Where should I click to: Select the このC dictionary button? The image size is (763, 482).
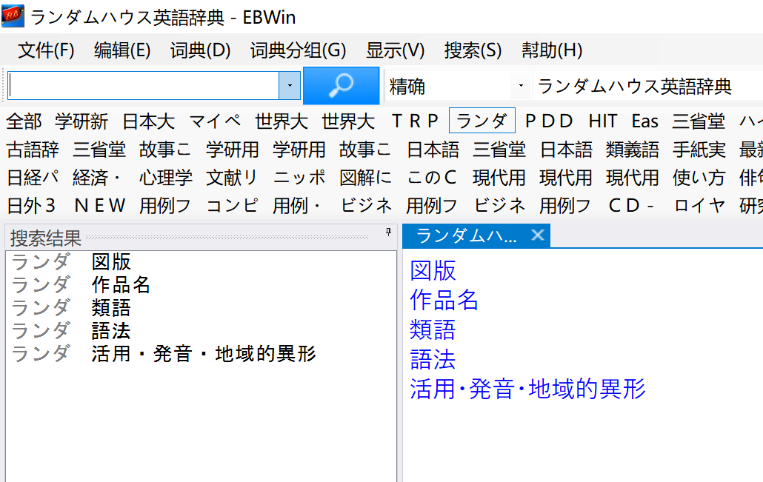[432, 177]
